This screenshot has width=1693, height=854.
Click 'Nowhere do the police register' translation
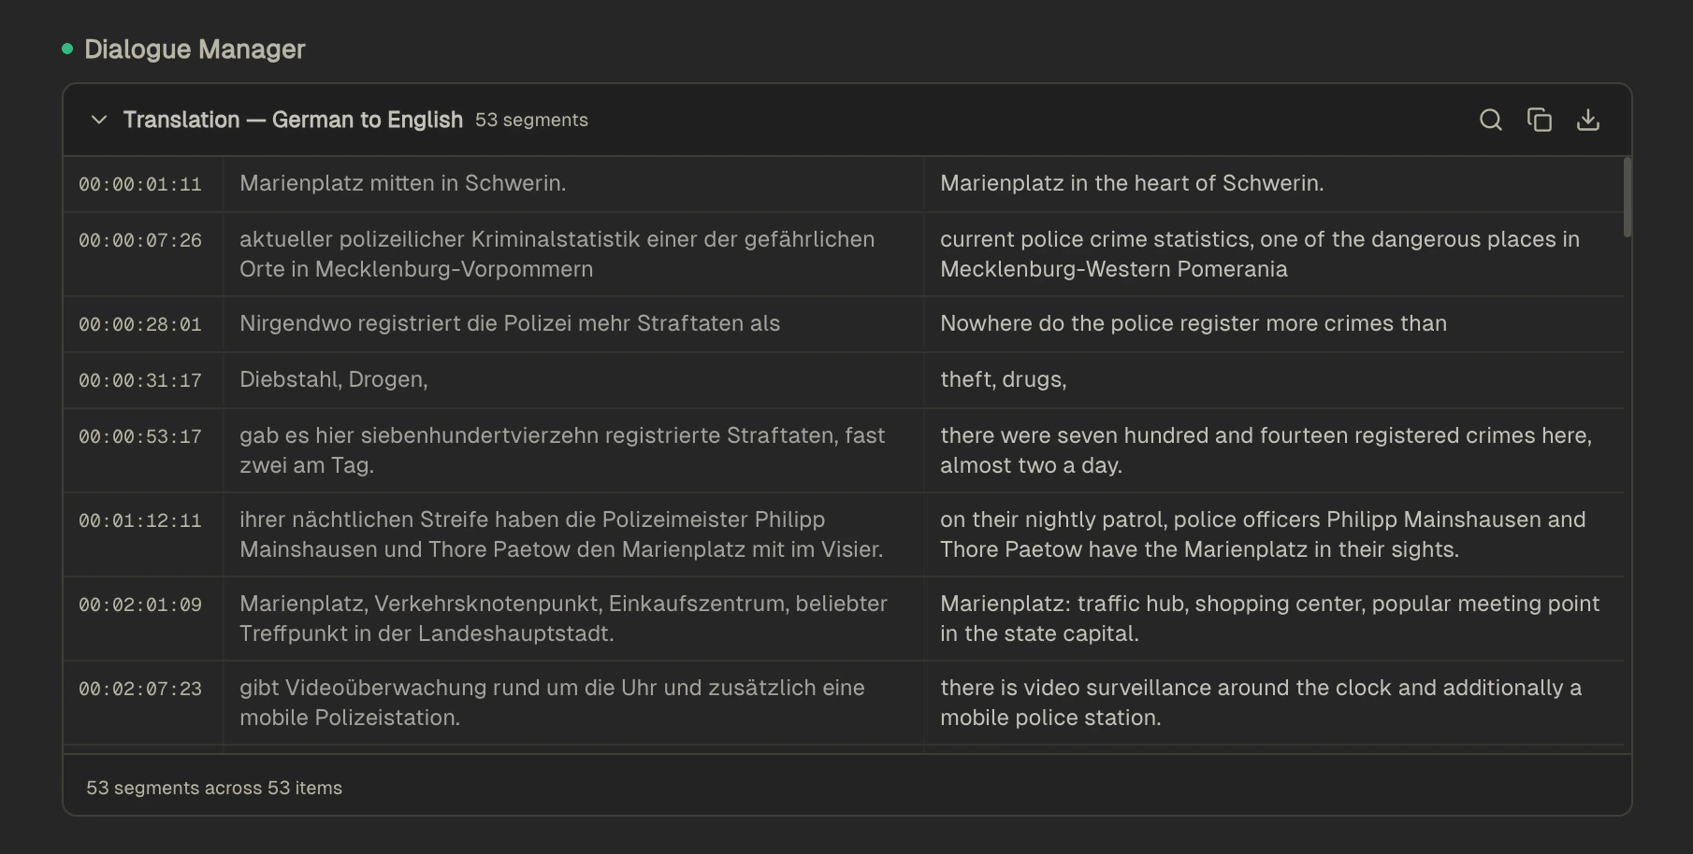click(x=1193, y=323)
